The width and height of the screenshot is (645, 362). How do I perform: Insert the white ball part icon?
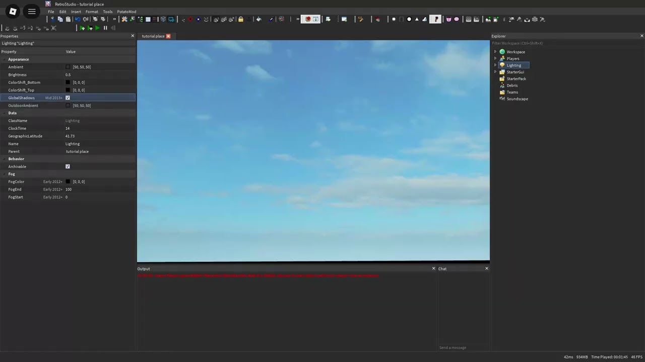click(409, 19)
